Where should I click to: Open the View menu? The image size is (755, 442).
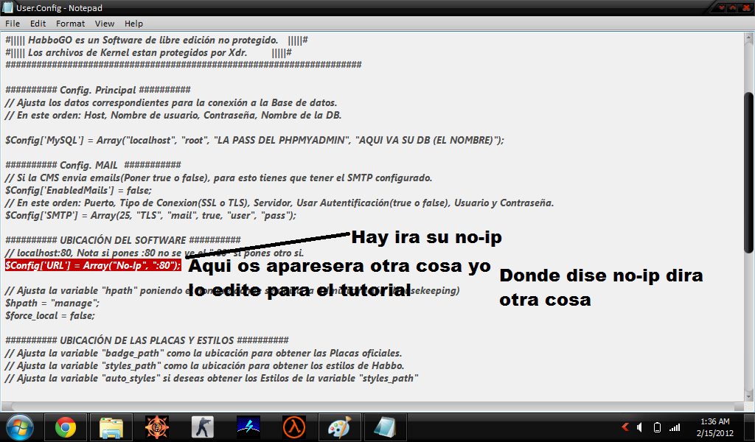click(105, 24)
